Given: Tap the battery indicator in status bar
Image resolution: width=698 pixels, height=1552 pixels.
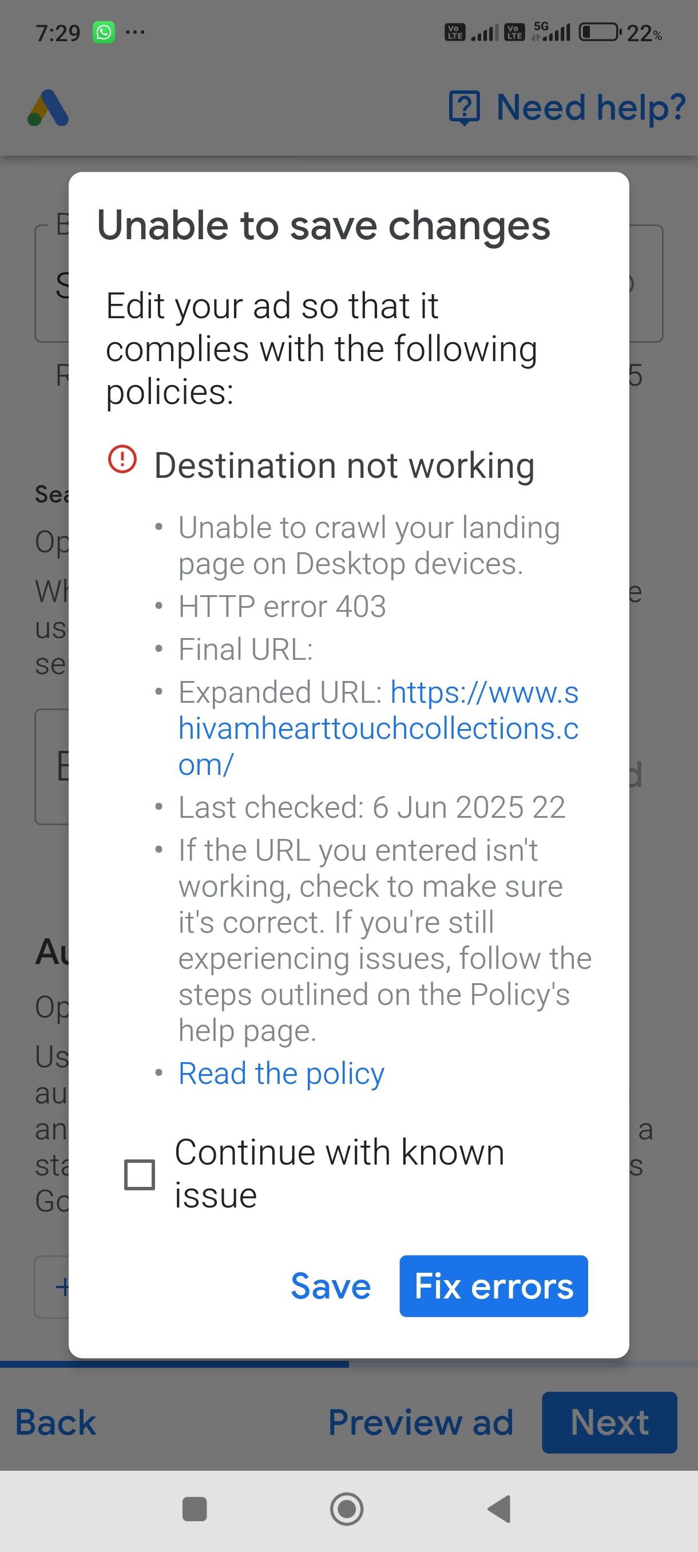Looking at the screenshot, I should coord(600,32).
